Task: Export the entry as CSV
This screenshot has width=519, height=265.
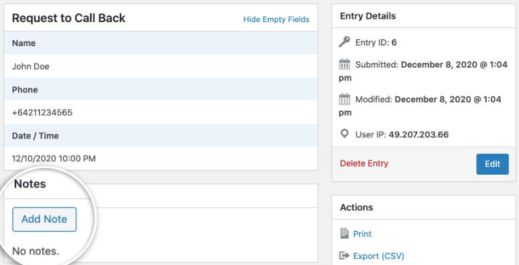Action: pos(378,256)
